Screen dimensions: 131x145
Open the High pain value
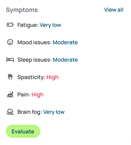click(37, 95)
